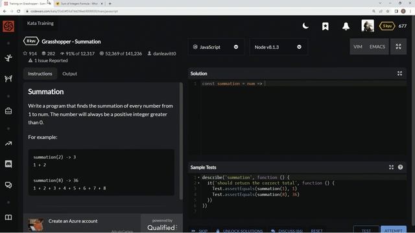Click the Grasshopper - Summation title
Image resolution: width=415 pixels, height=233 pixels.
point(71,41)
